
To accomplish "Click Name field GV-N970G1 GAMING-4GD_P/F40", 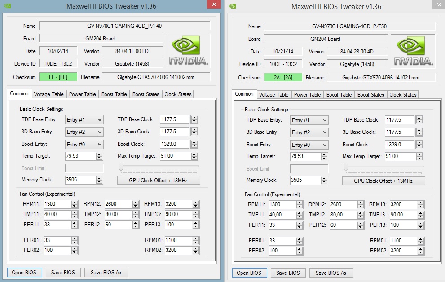I will tap(124, 26).
